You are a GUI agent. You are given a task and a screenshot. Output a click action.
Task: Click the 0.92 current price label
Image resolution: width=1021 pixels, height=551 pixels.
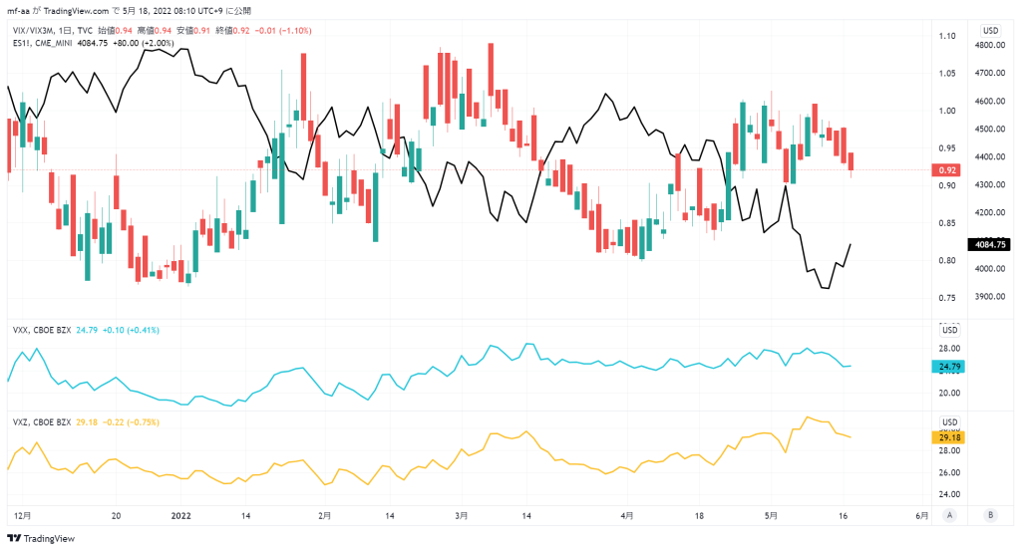947,170
